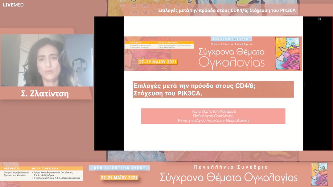
Task: Click the colorful artwork in the slide banner
Action: coord(288,54)
